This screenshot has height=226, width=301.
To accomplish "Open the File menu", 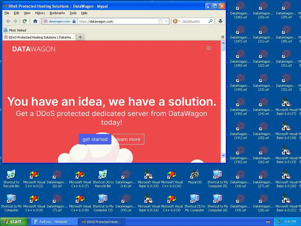I will (x=7, y=13).
